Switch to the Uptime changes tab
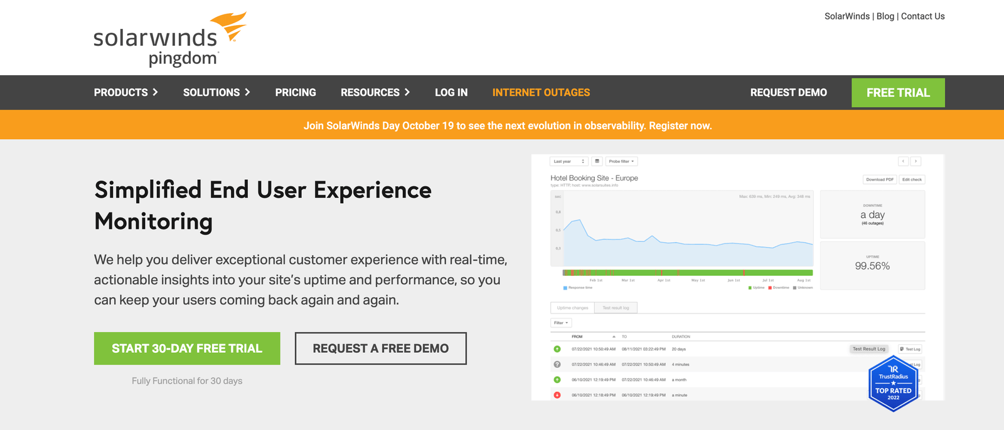 573,308
